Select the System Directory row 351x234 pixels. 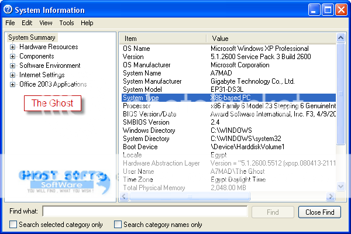pos(229,139)
